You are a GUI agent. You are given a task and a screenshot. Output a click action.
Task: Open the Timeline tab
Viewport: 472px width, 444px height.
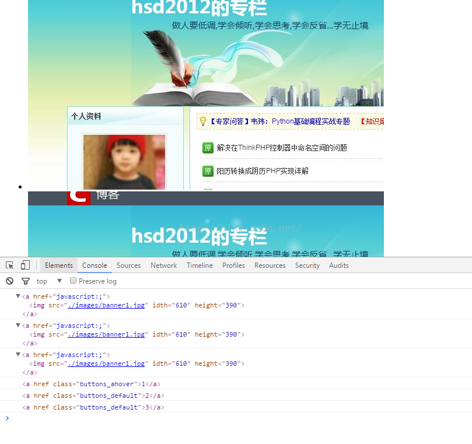[x=200, y=265]
